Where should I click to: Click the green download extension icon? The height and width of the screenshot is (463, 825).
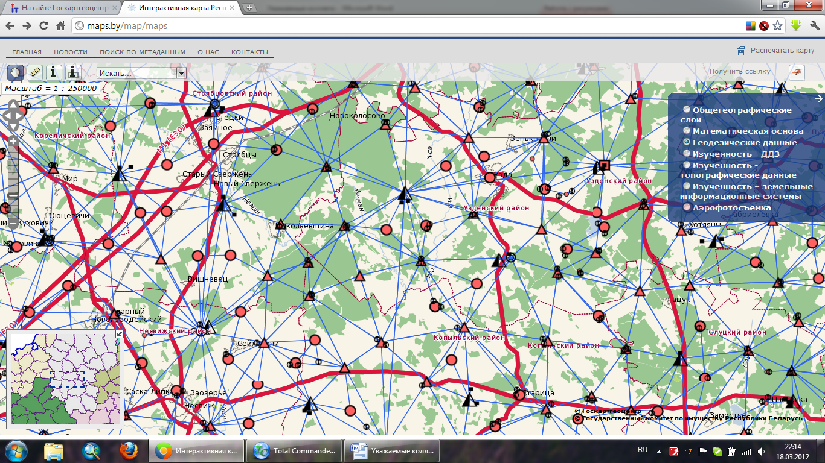pos(796,26)
